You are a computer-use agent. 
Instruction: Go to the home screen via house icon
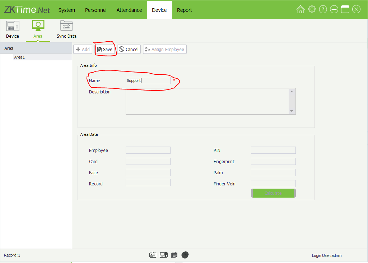pos(301,10)
